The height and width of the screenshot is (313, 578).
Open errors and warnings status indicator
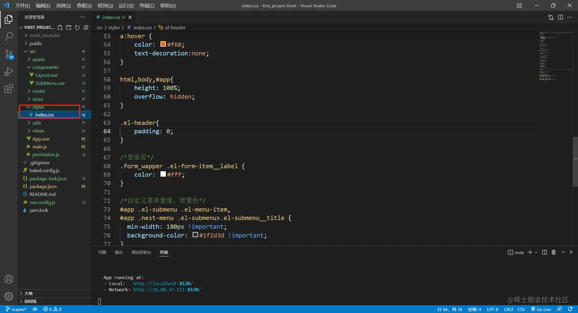click(x=52, y=309)
